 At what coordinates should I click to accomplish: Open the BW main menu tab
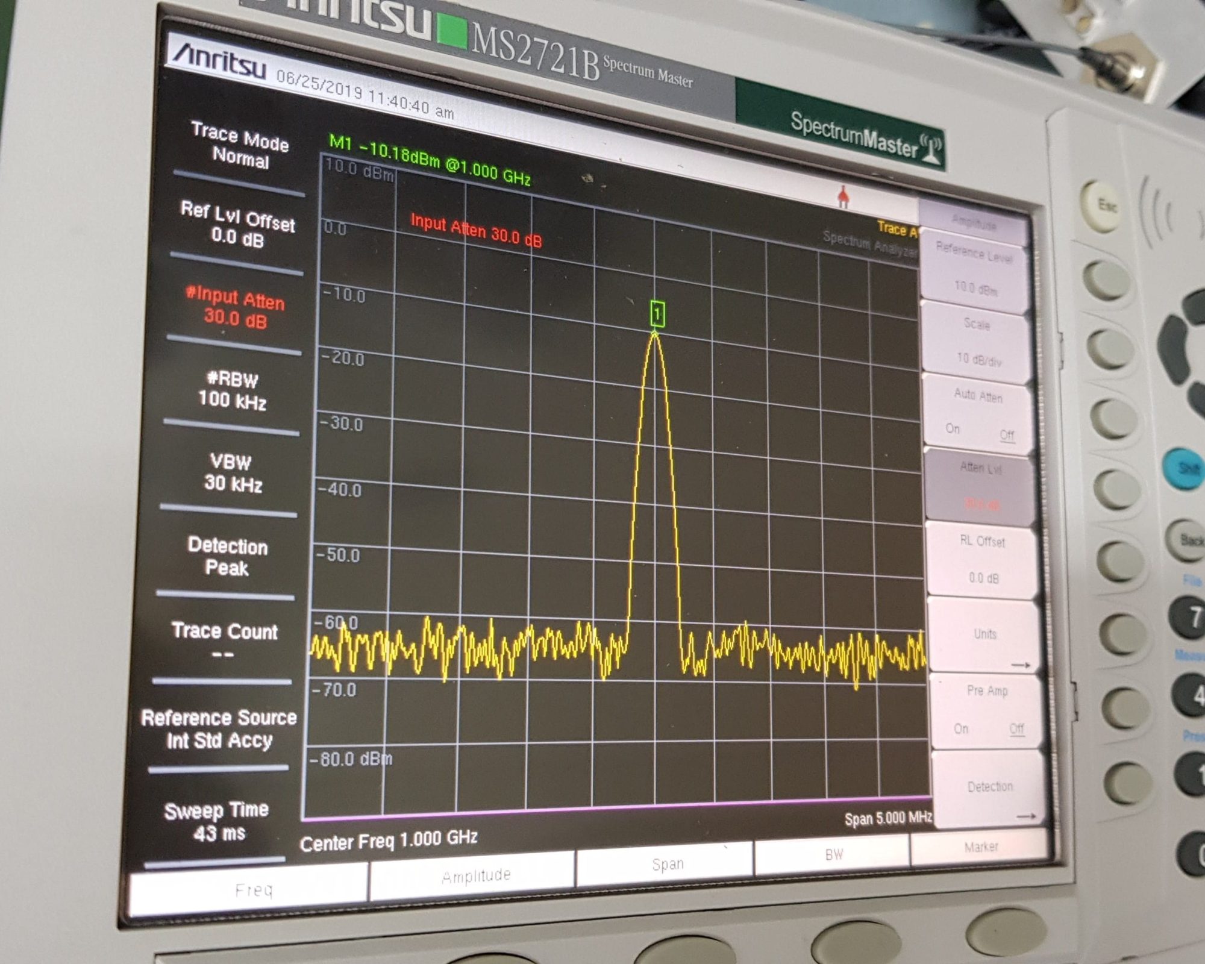(833, 854)
